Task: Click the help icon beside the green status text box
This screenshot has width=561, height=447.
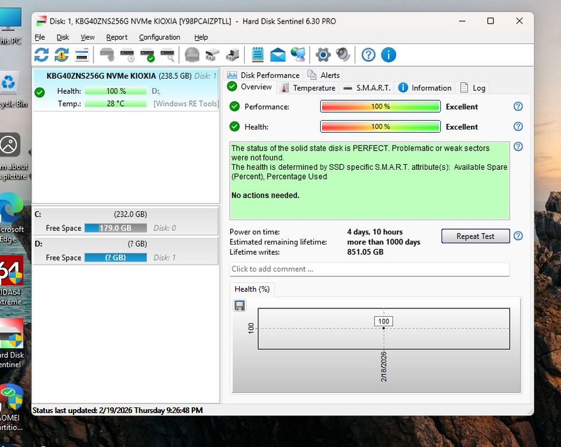Action: point(518,147)
